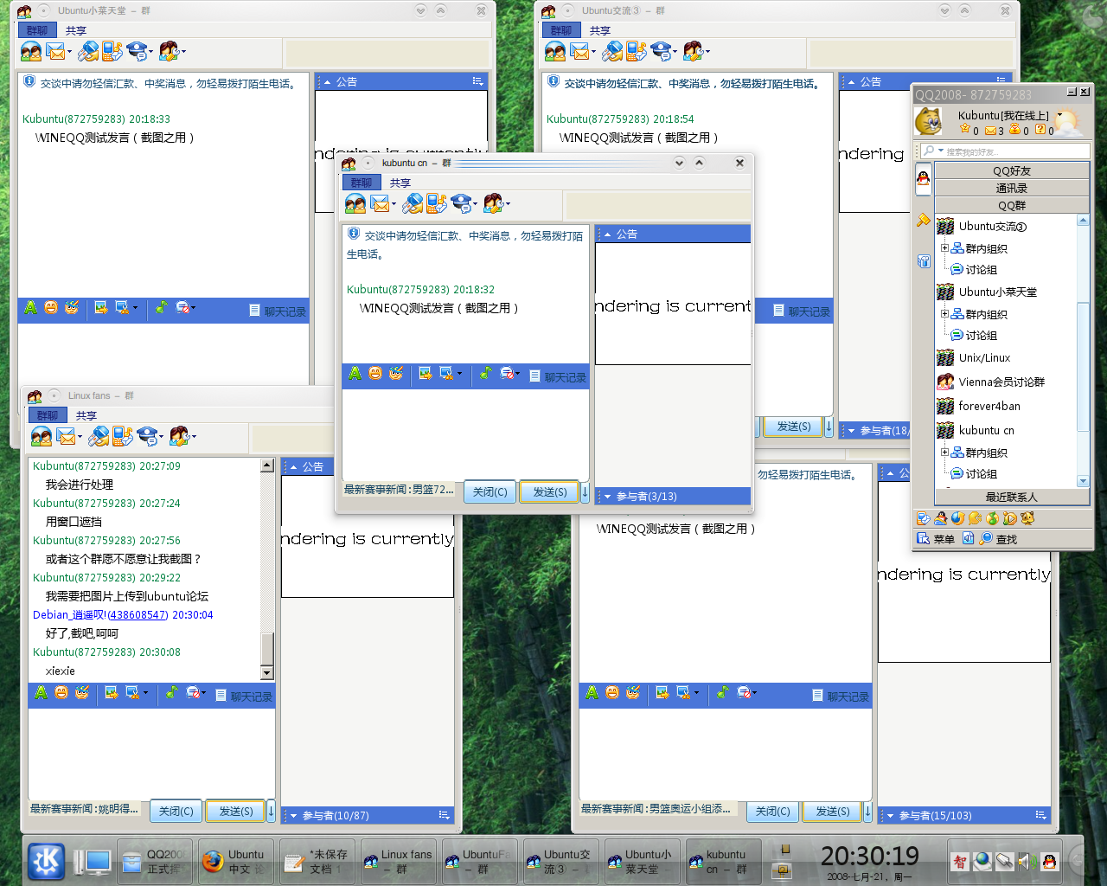Click scroll-up arrow in QQ群 list
This screenshot has height=886, width=1107.
coord(1083,221)
